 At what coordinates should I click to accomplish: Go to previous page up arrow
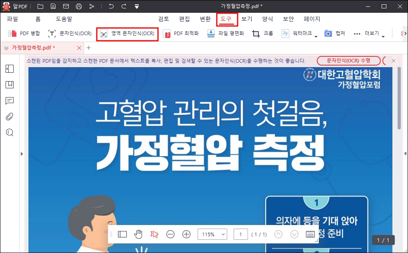(x=278, y=234)
